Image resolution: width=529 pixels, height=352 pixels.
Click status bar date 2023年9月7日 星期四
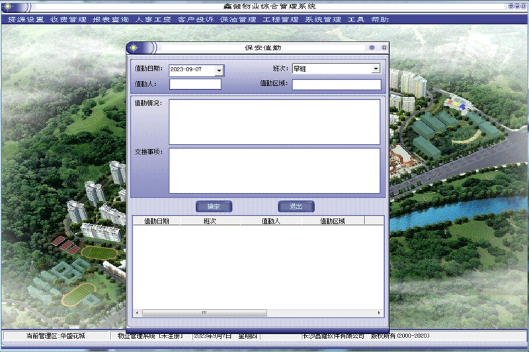[x=225, y=336]
